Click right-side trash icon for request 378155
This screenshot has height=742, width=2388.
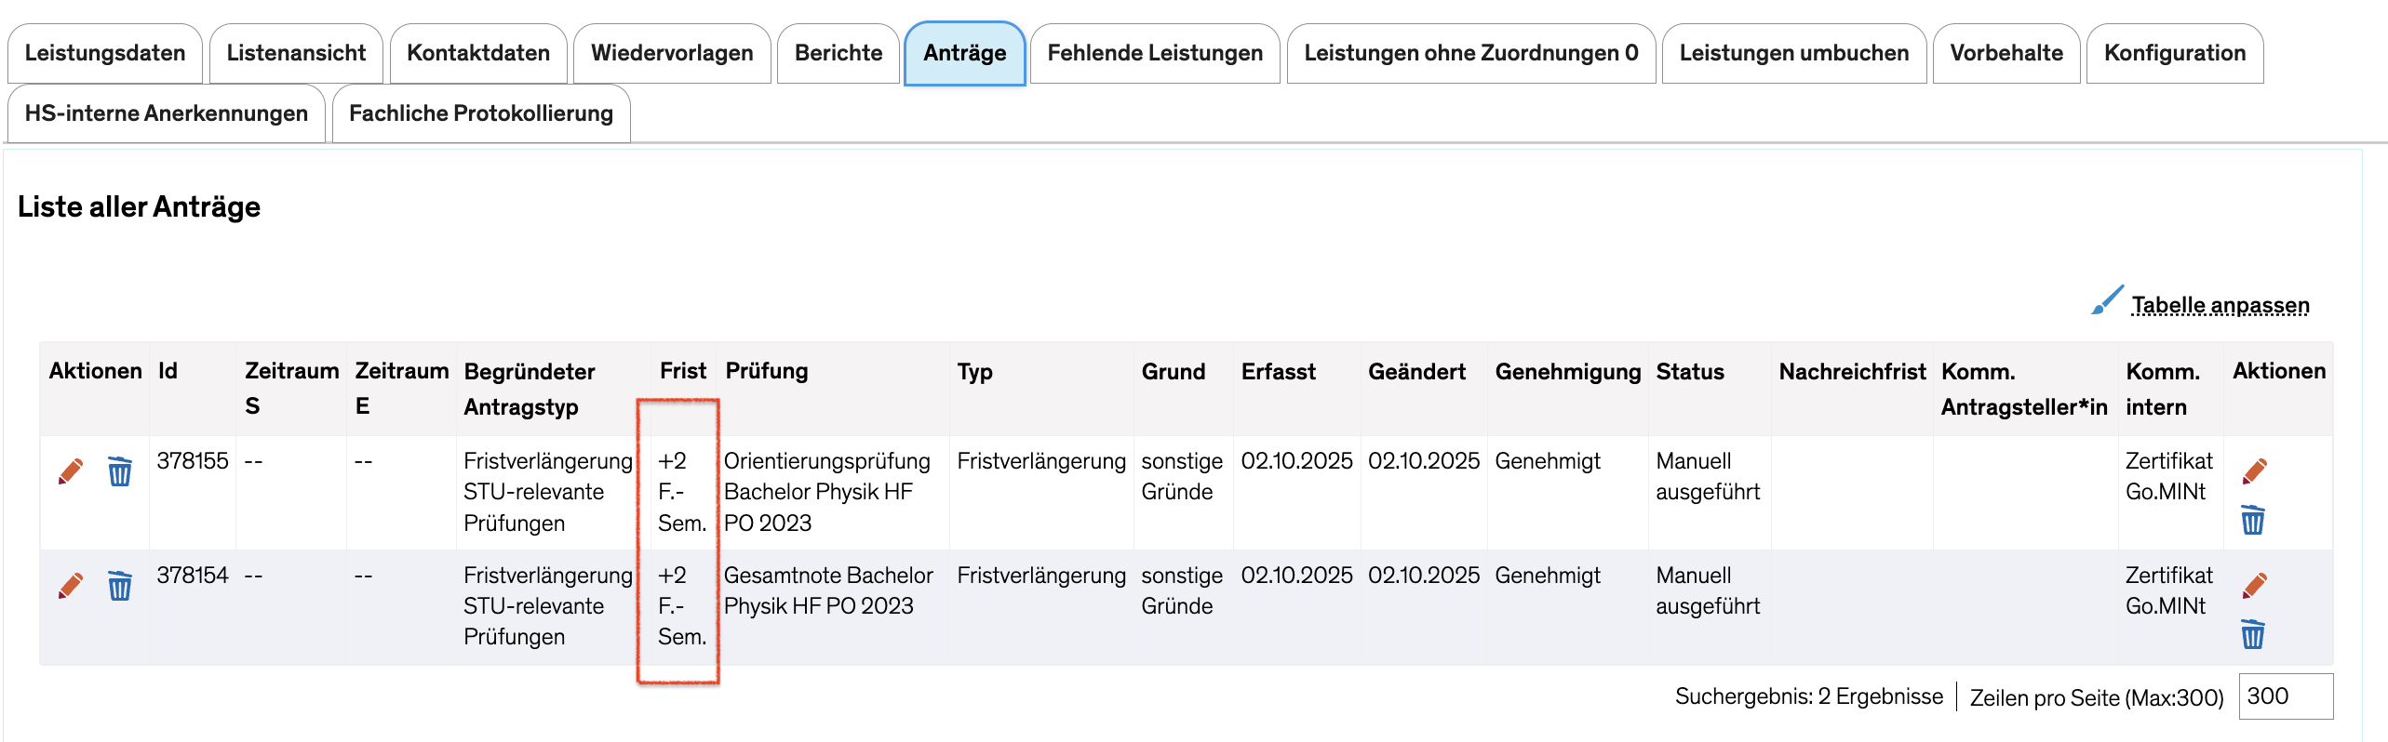click(x=2252, y=520)
